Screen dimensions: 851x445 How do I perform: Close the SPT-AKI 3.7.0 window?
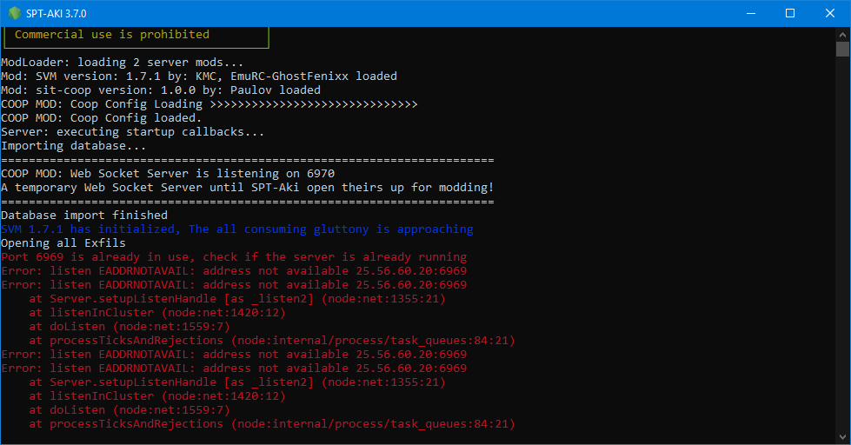click(x=830, y=13)
